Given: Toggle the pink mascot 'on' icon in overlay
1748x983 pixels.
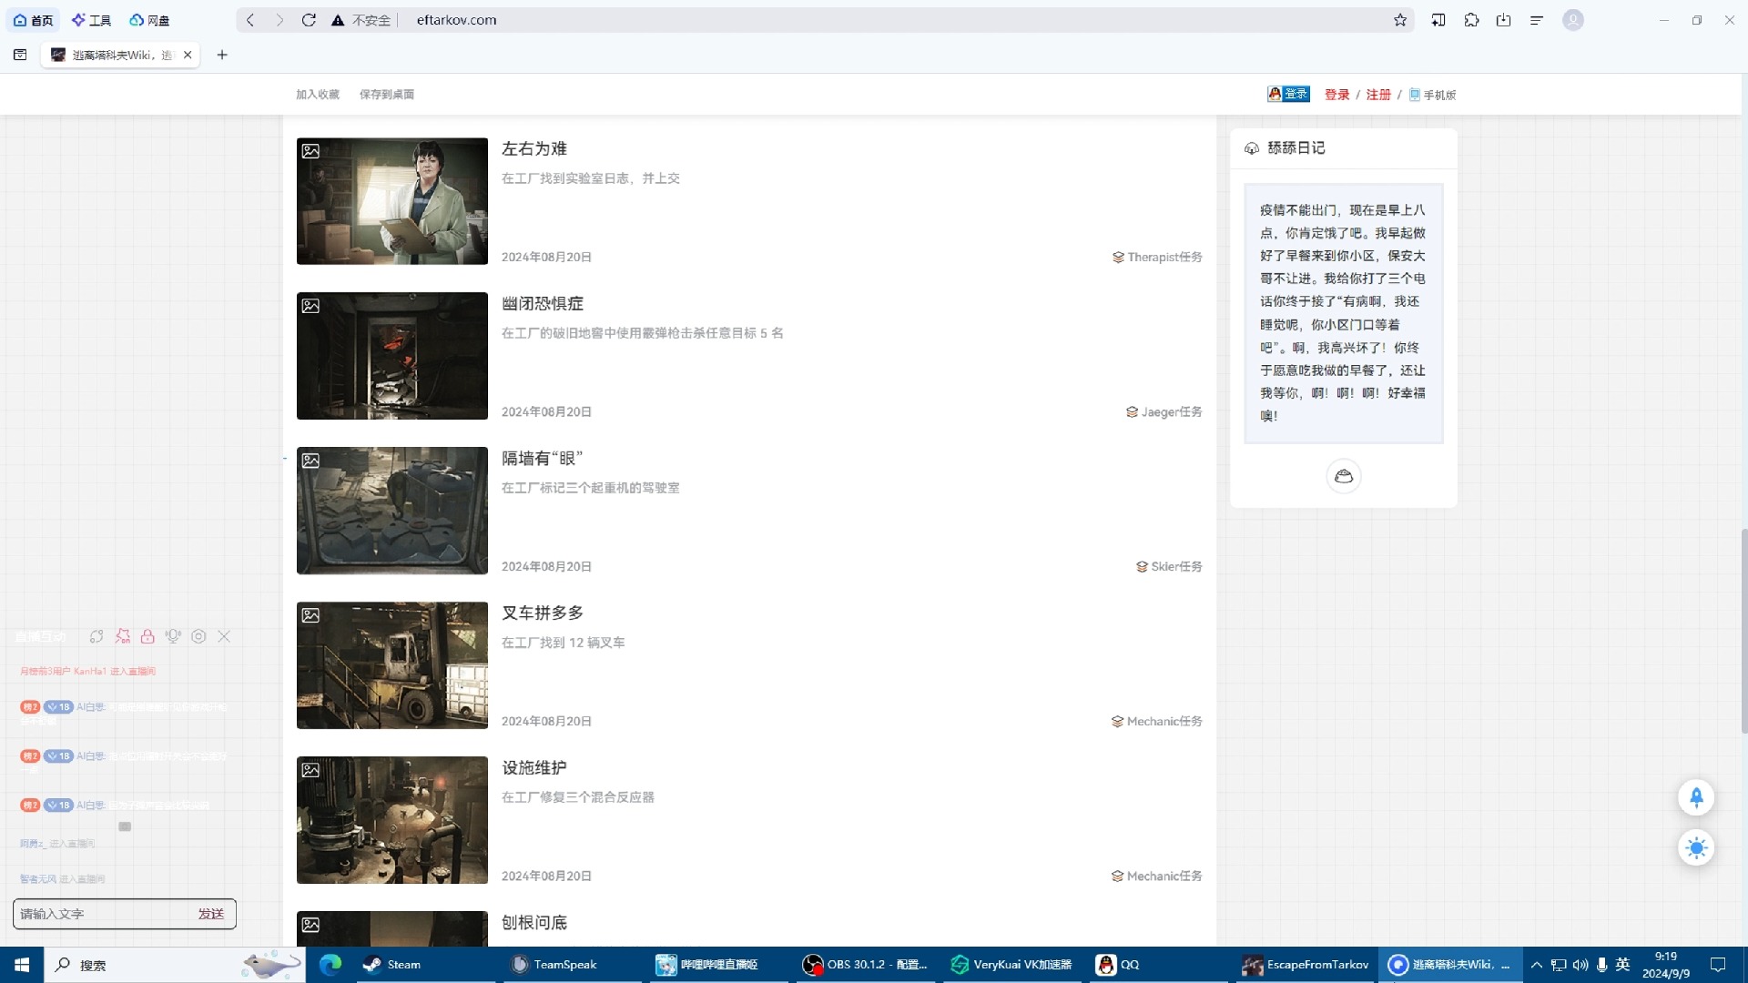Looking at the screenshot, I should pyautogui.click(x=122, y=636).
